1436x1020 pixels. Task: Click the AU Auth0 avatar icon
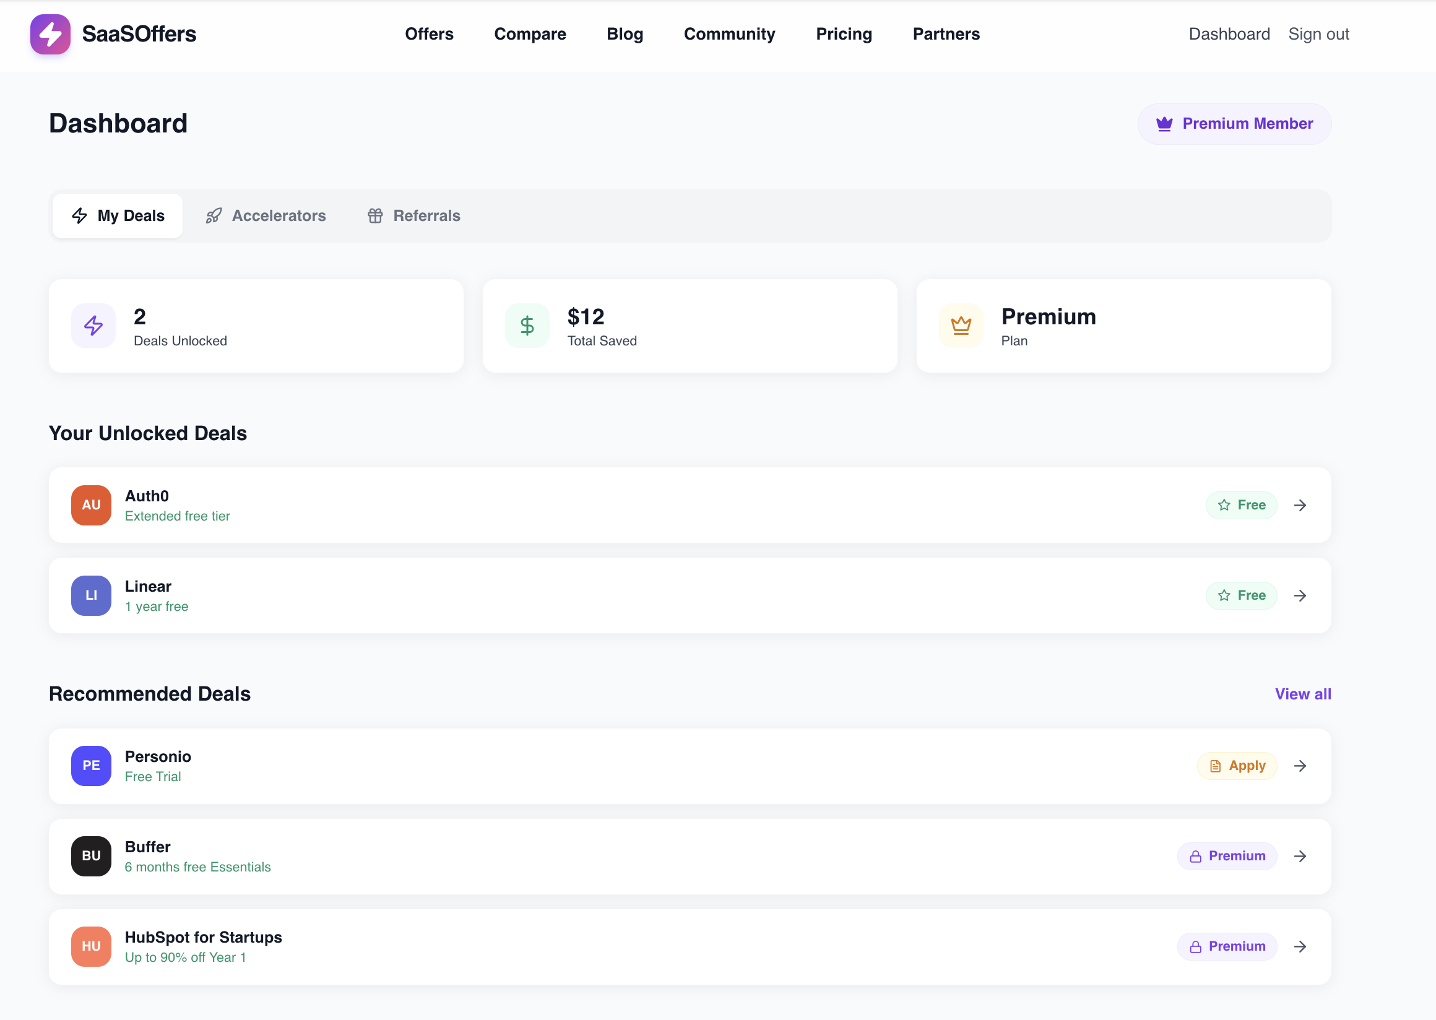pos(91,505)
